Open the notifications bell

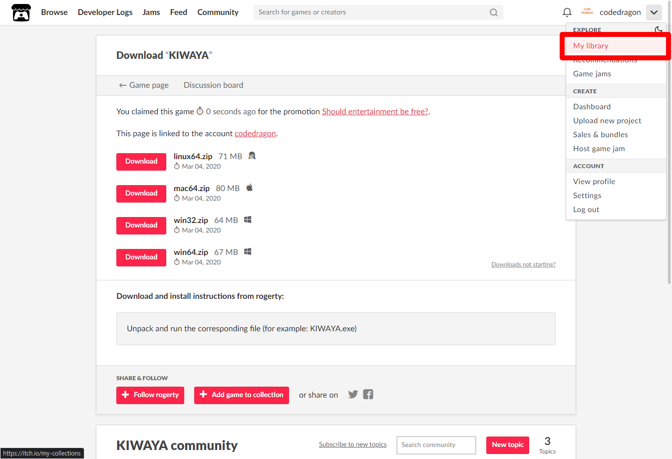[x=567, y=12]
